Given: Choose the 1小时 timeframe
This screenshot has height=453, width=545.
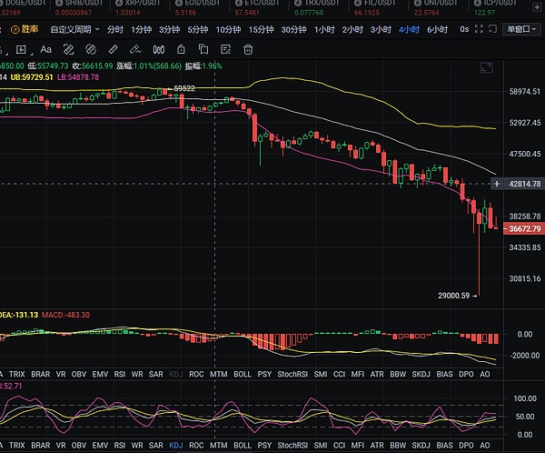Looking at the screenshot, I should point(324,29).
